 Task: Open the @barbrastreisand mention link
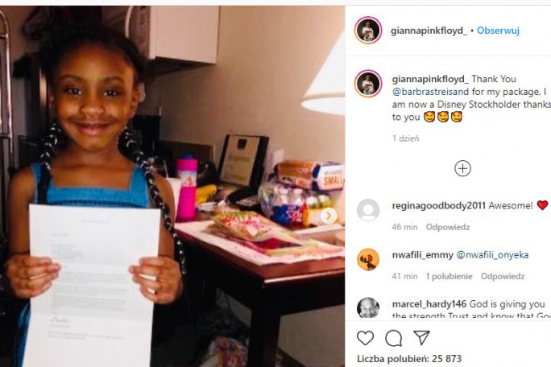point(430,92)
